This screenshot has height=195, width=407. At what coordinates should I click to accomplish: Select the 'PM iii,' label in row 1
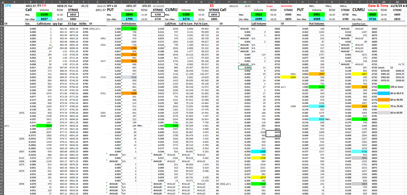pyautogui.click(x=346, y=6)
